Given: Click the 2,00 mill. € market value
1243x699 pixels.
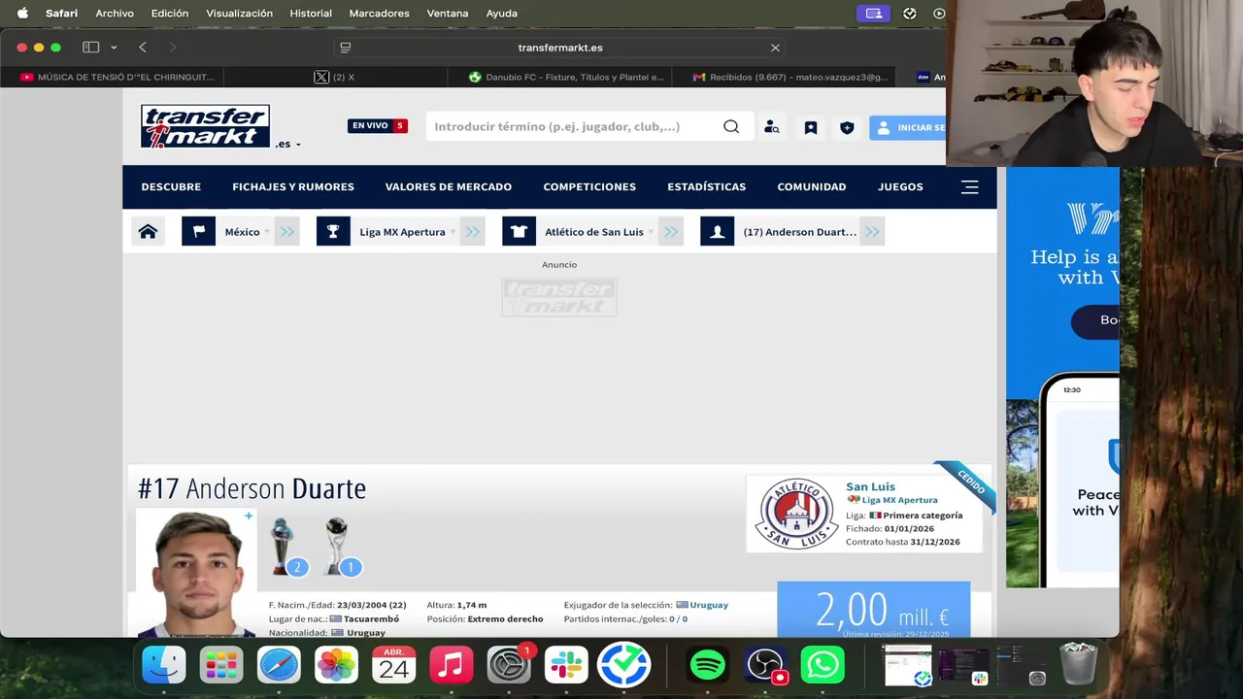Looking at the screenshot, I should (x=882, y=611).
